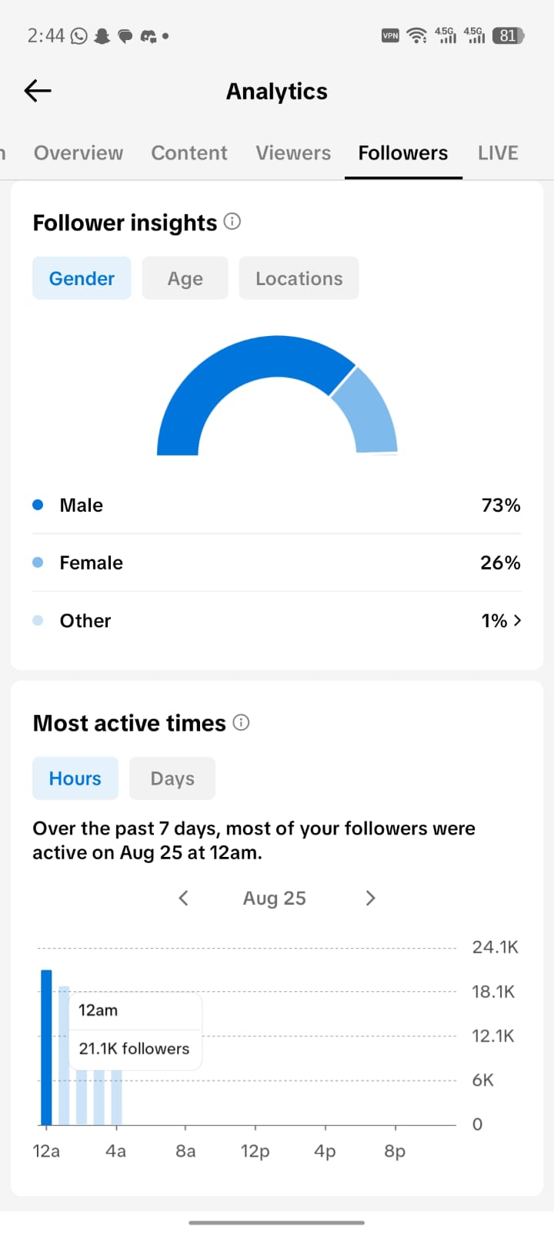Tap the WhatsApp notification icon
The width and height of the screenshot is (554, 1233).
tap(79, 35)
